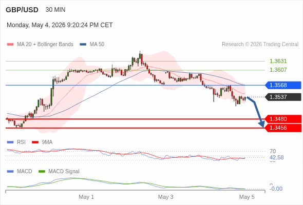Click the 1.3537 current price tag

coord(283,97)
